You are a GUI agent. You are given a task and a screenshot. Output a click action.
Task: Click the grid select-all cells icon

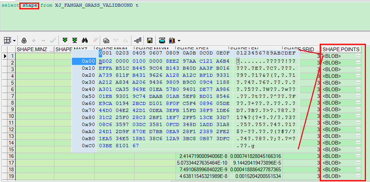point(7,40)
